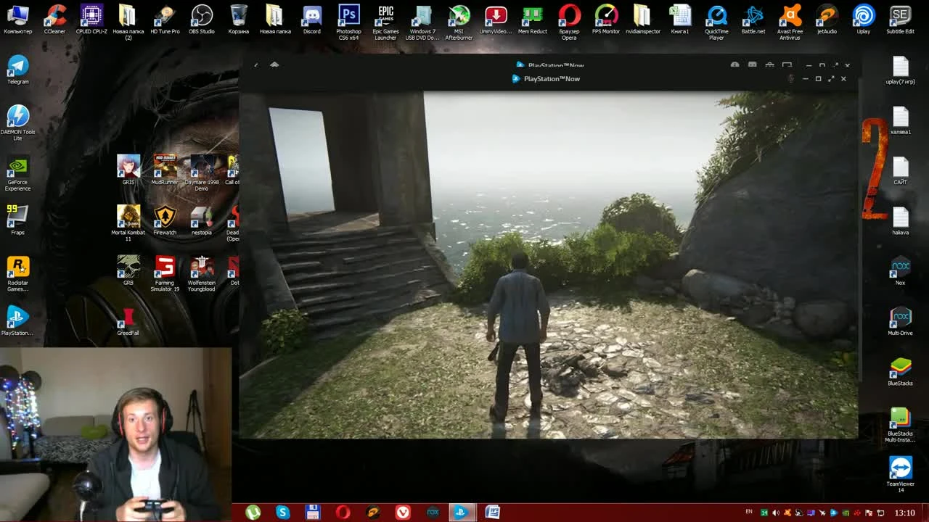Click the system clock showing 13:10
929x522 pixels.
tap(904, 513)
